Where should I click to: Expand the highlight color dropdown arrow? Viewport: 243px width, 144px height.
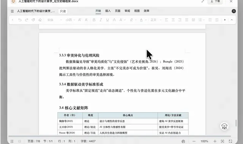pos(136,20)
